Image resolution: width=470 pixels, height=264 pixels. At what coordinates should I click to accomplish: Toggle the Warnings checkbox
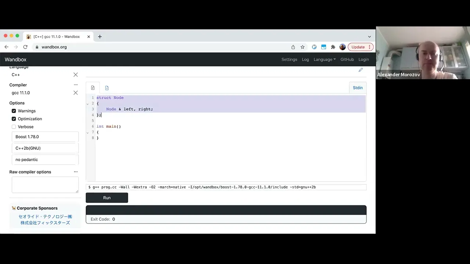(14, 111)
